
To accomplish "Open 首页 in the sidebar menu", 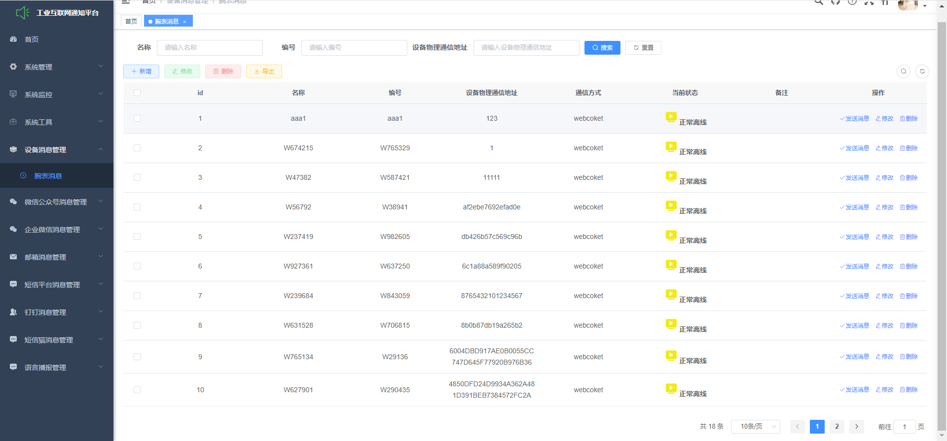I will click(57, 39).
